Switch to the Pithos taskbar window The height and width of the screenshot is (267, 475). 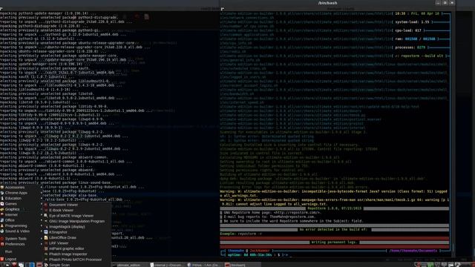(204, 265)
